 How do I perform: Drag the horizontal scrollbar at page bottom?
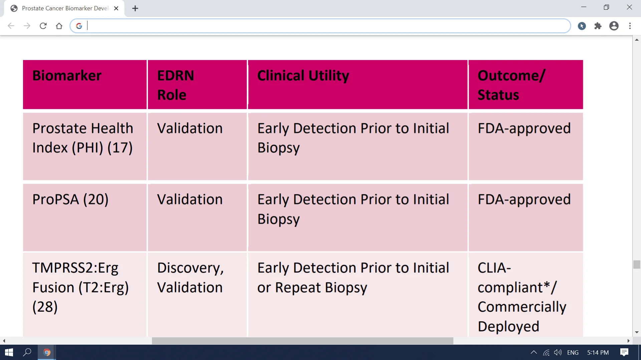[x=302, y=340]
